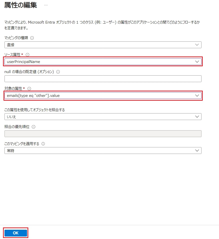Viewport: 219px width, 239px height.
Task: Click the info icon next to 照合の優先順位
Action: (34, 127)
